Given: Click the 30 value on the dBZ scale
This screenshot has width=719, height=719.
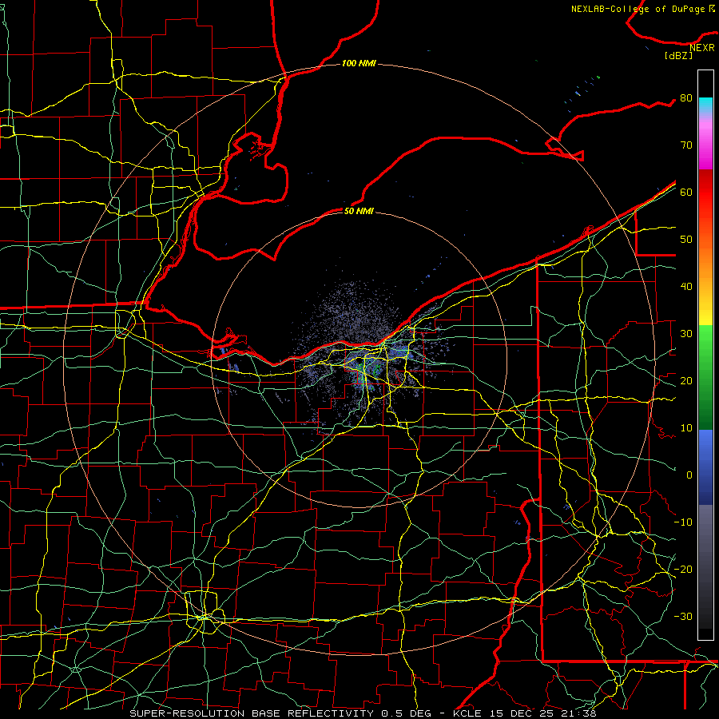Looking at the screenshot, I should [686, 333].
